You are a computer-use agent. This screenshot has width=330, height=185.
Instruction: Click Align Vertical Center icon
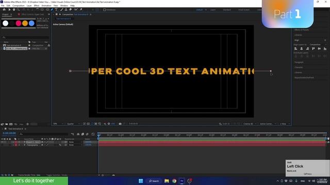coord(319,49)
